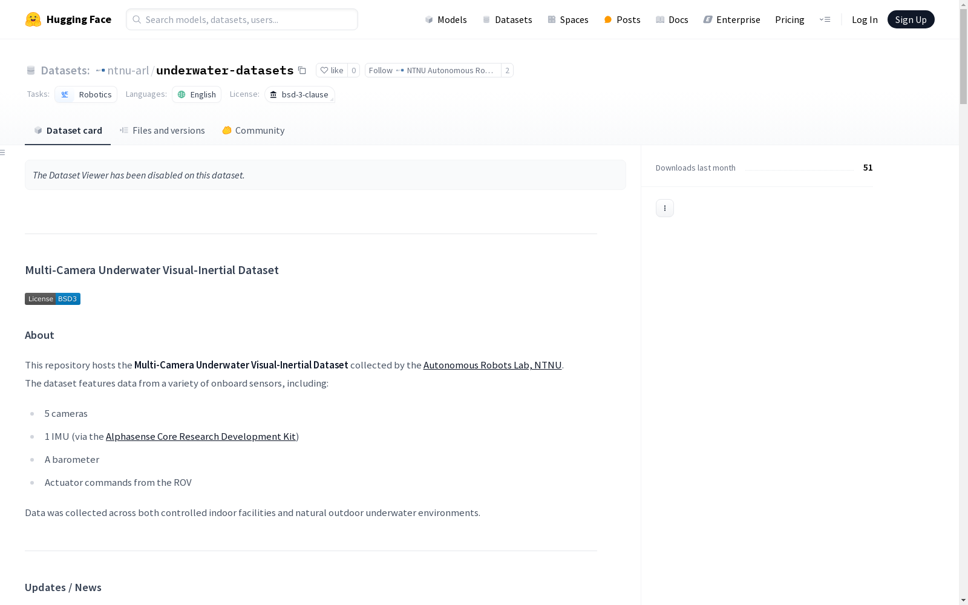
Task: Click the English language tag
Action: [197, 94]
